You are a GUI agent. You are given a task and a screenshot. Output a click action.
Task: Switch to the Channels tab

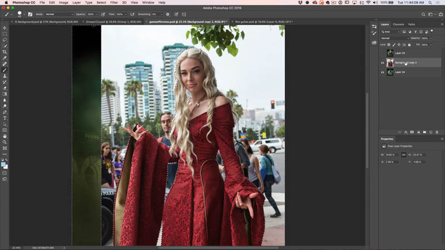[398, 24]
